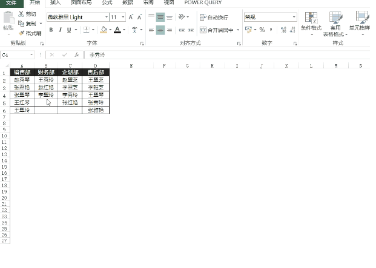Expand the font color dropdown arrow
376x268 pixels.
[124, 30]
